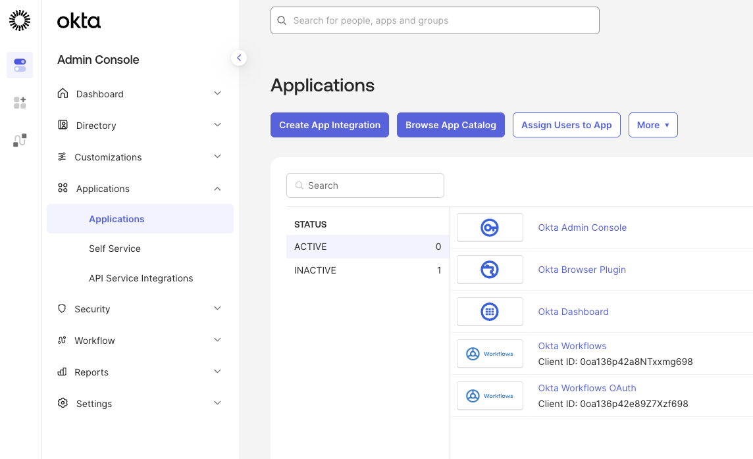Click the Okta Workflows app logo

click(490, 354)
